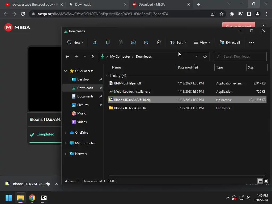Open the volume control in system tray
This screenshot has height=204, width=272.
click(248, 198)
